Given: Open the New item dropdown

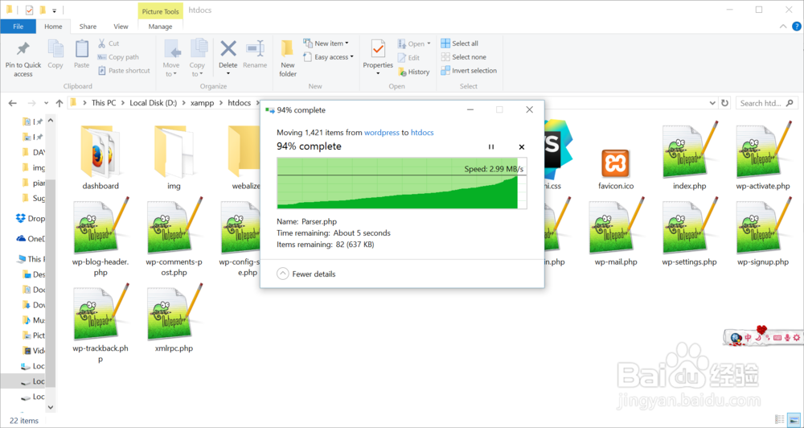Looking at the screenshot, I should tap(326, 43).
